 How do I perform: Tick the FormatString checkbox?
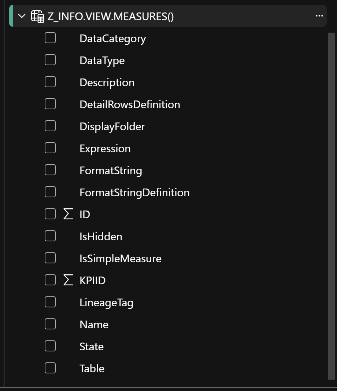click(x=50, y=170)
